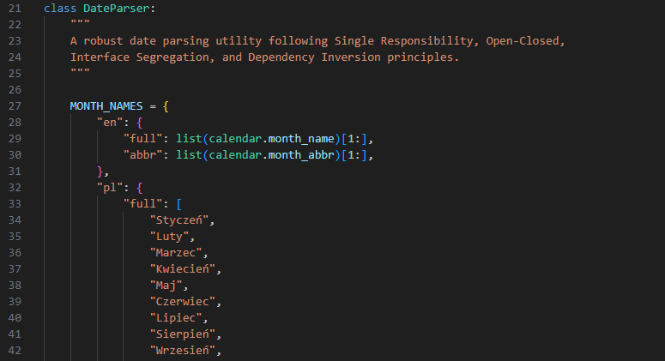
Task: Click the "en" dictionary key
Action: 110,123
